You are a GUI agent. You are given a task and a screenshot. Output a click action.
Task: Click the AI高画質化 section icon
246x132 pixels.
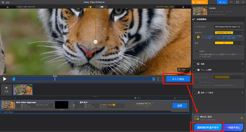click(x=194, y=19)
